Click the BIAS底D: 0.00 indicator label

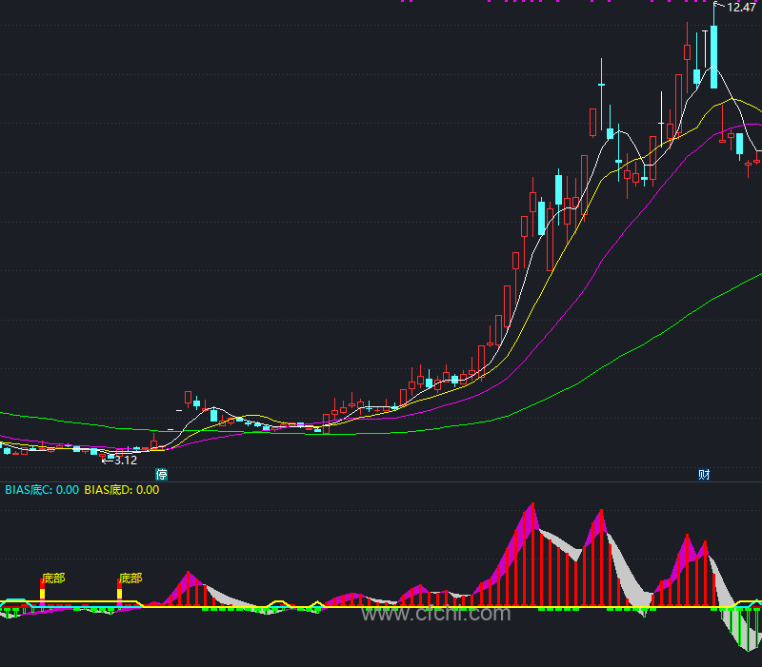click(x=122, y=490)
